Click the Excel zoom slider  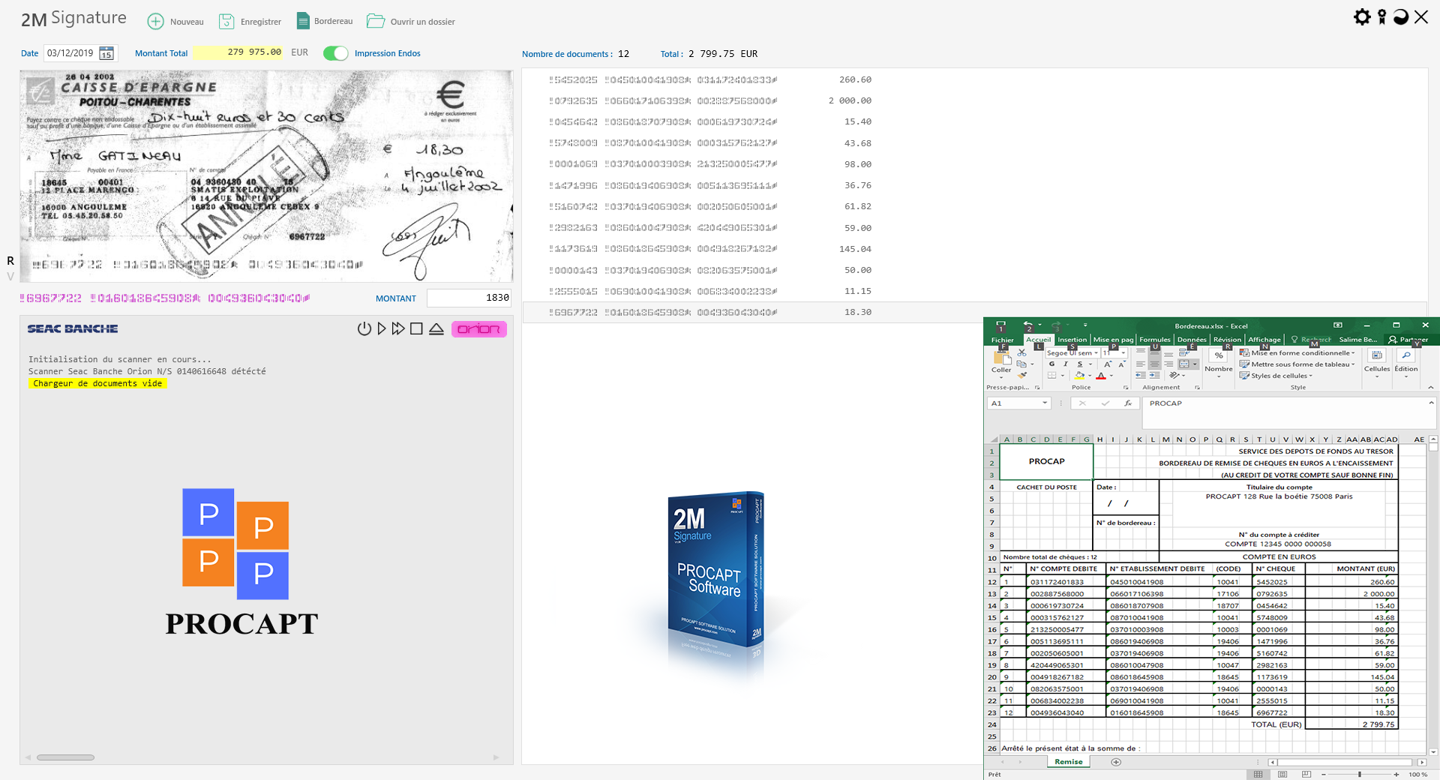1359,774
